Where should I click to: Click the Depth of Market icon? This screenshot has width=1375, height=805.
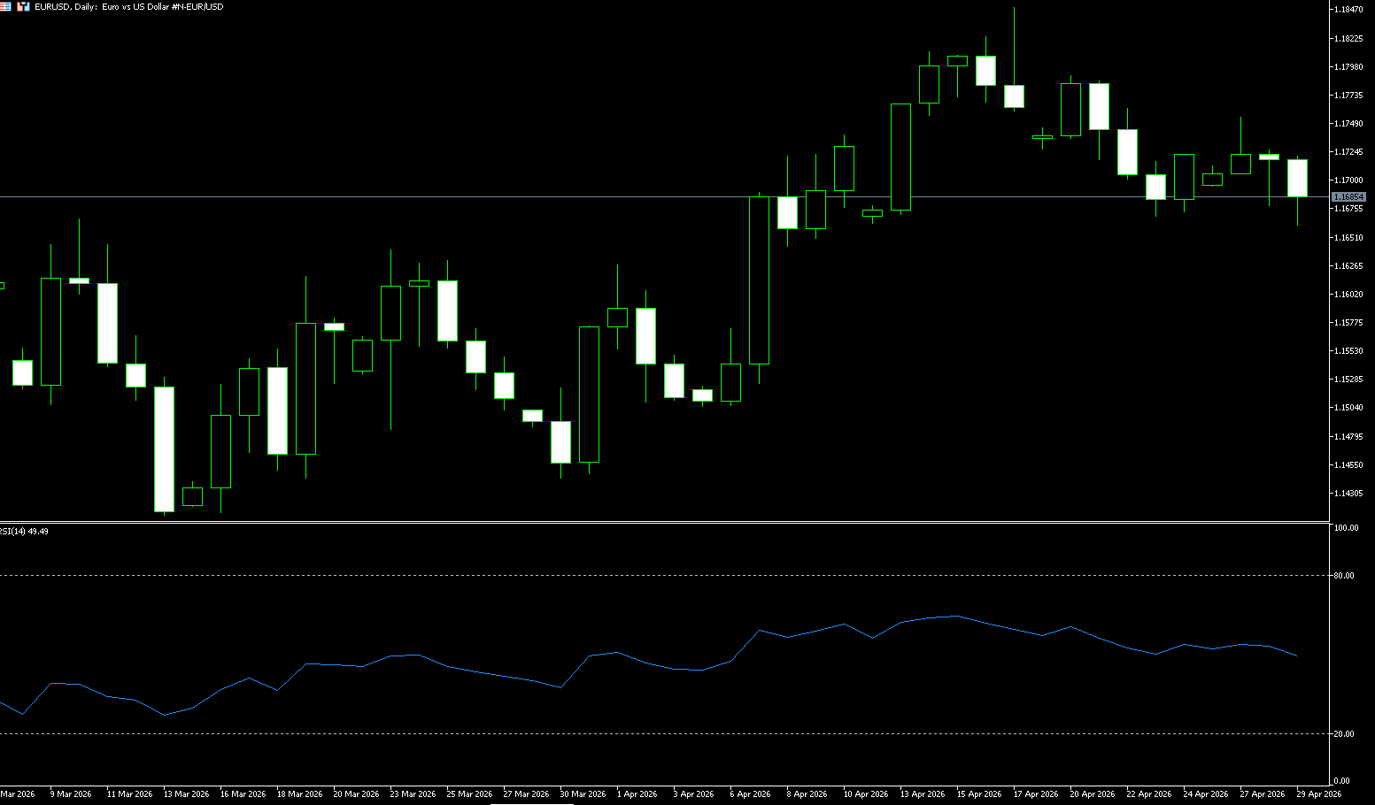5,6
